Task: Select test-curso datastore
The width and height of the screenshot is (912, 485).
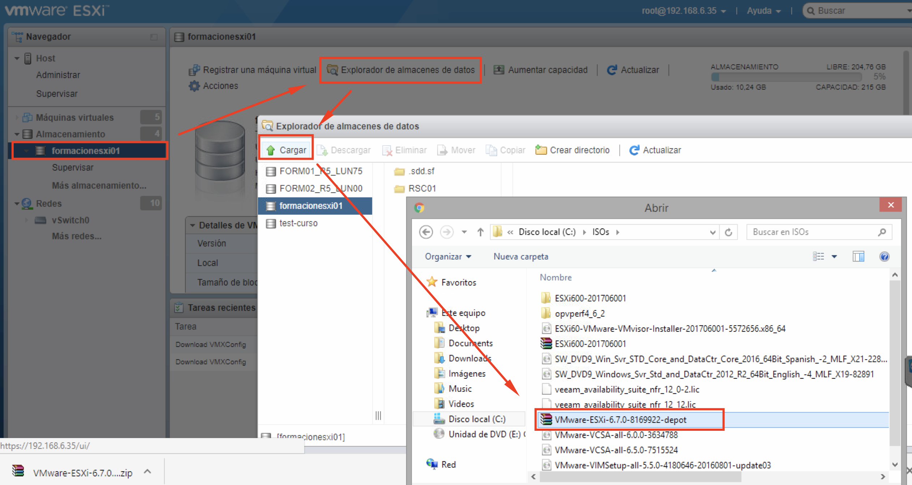Action: [315, 223]
